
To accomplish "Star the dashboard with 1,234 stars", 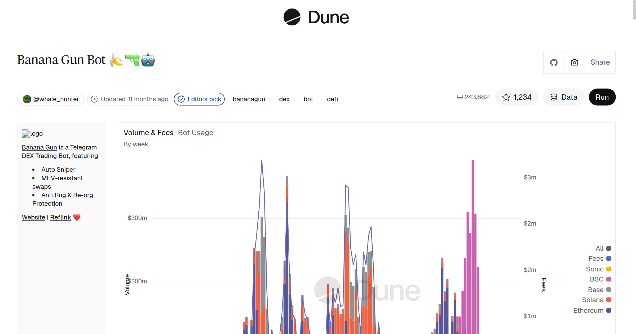I will pos(516,97).
